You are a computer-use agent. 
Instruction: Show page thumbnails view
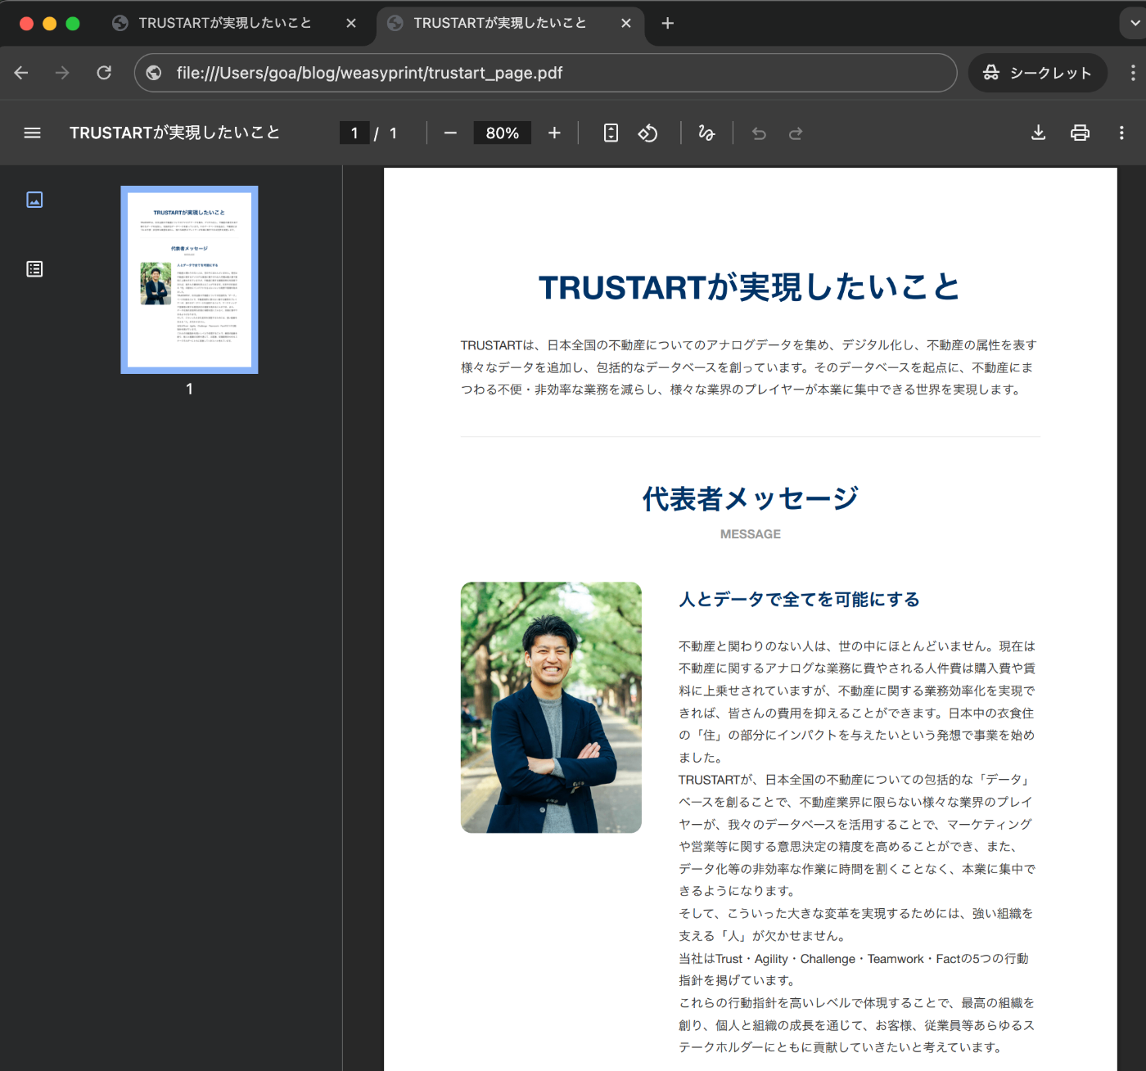[34, 200]
